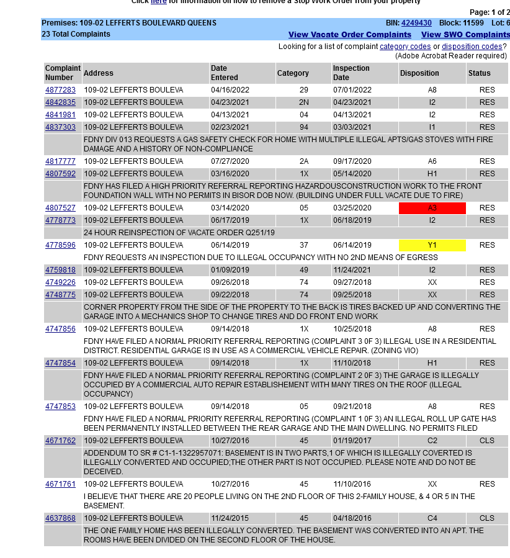This screenshot has height=558, width=510.
Task: Select the C2 disposition cell
Action: (432, 441)
